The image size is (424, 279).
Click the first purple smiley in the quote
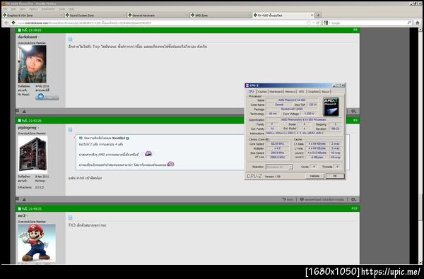point(148,154)
